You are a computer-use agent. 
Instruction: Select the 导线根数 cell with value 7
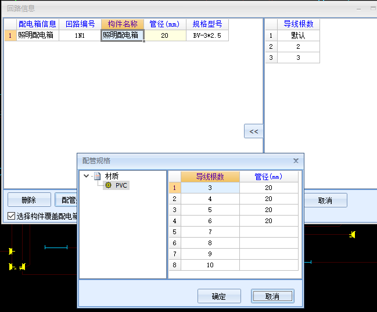tap(210, 232)
